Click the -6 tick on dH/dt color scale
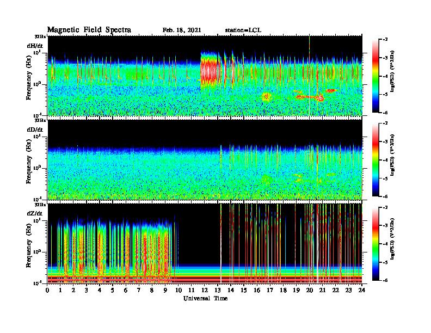Screen dimensions: 431x333 (385, 113)
